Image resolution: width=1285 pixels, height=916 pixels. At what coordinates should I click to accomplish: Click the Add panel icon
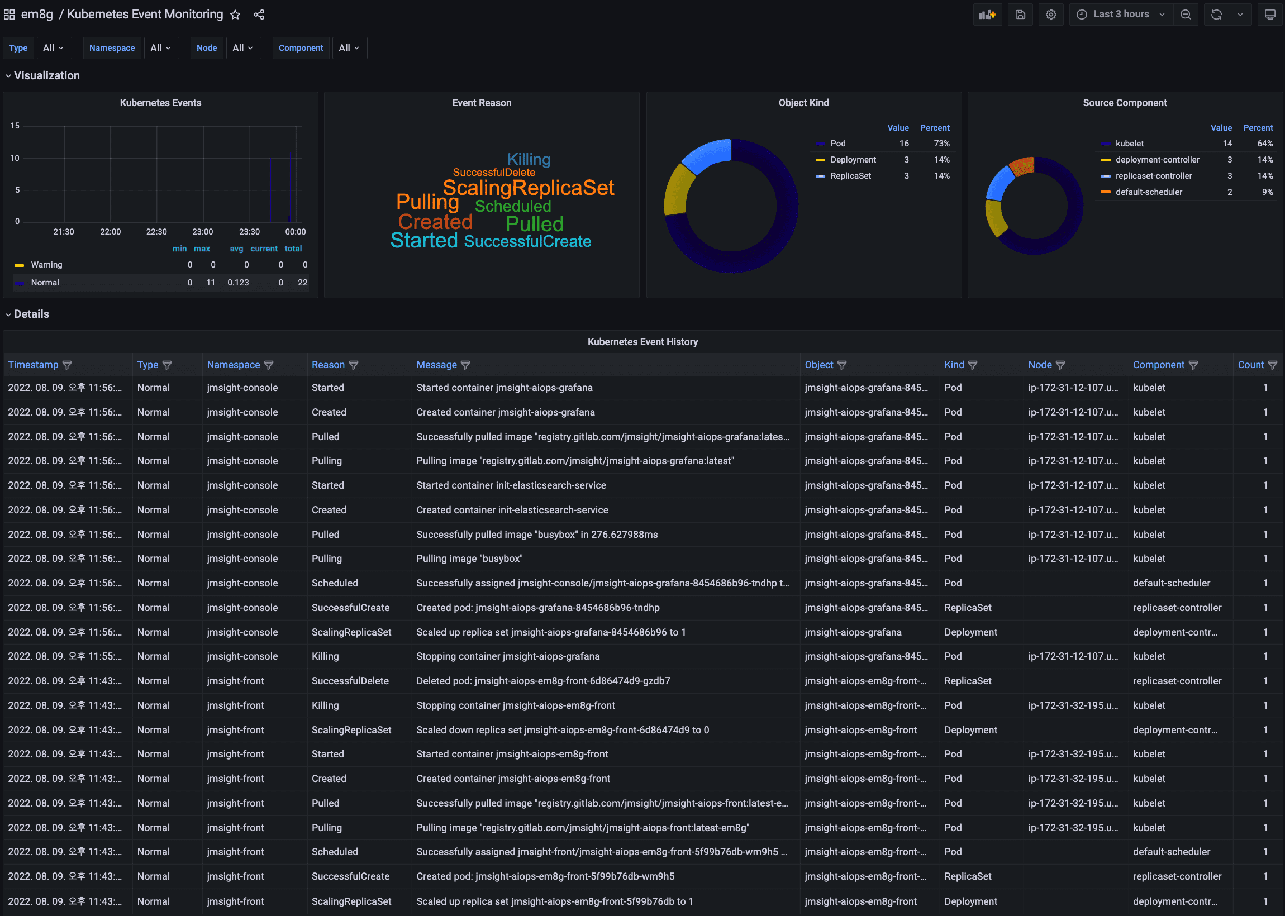(x=987, y=15)
